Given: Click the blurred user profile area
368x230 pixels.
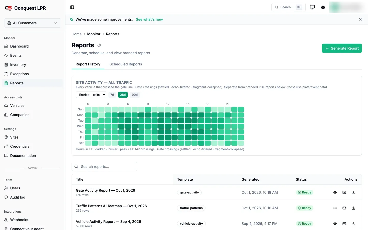Looking at the screenshot, I should (x=347, y=7).
